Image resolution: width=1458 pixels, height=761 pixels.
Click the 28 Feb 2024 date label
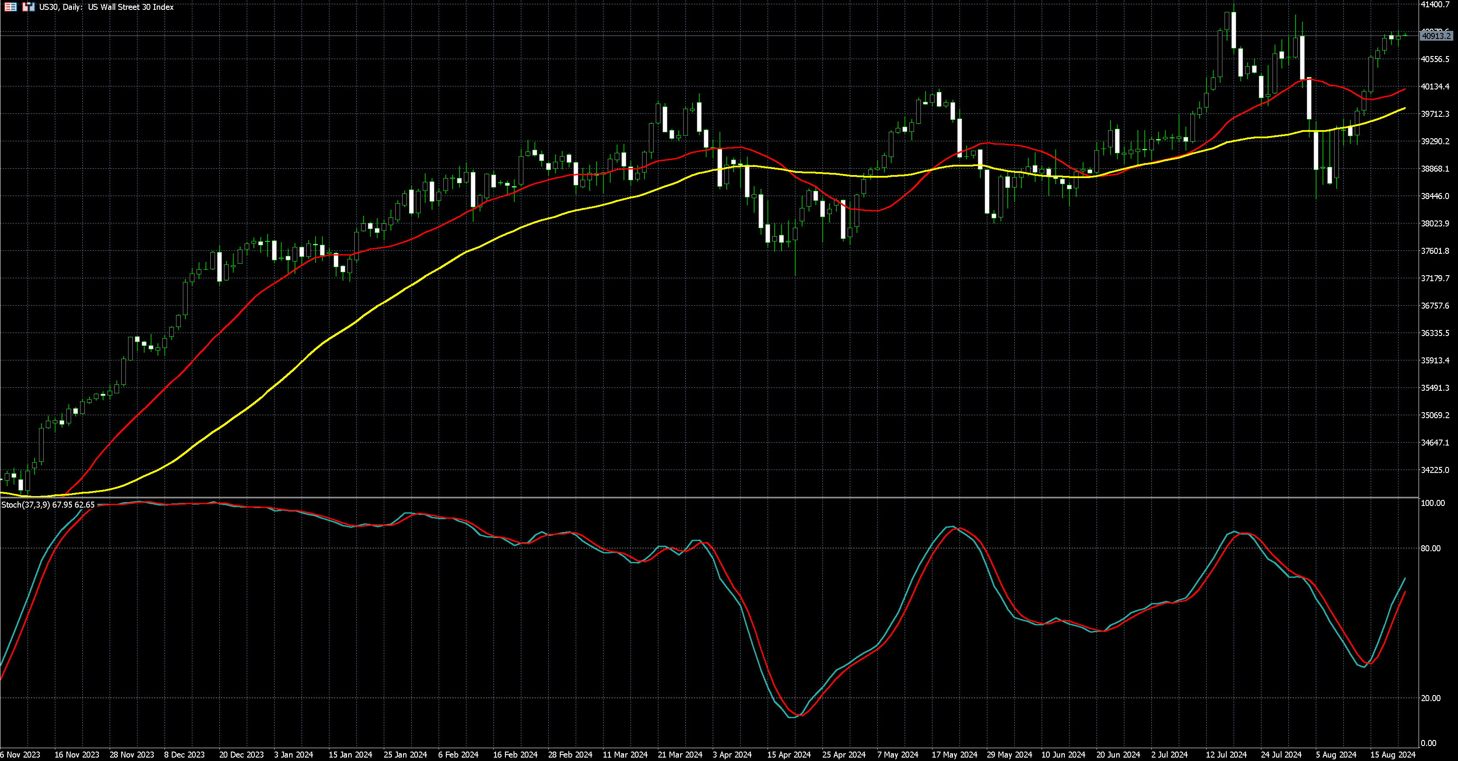click(570, 755)
